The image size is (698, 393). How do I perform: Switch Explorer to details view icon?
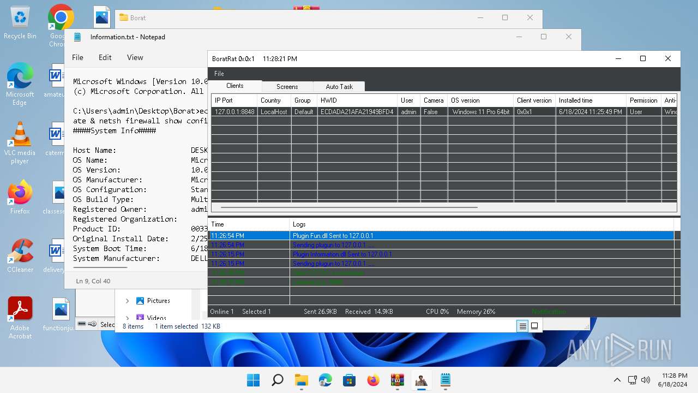point(522,326)
